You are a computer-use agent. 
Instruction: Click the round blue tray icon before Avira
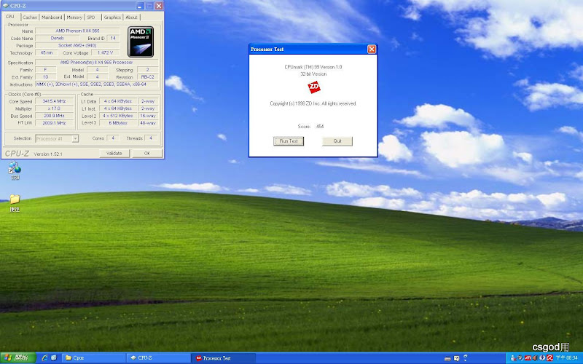(542, 358)
